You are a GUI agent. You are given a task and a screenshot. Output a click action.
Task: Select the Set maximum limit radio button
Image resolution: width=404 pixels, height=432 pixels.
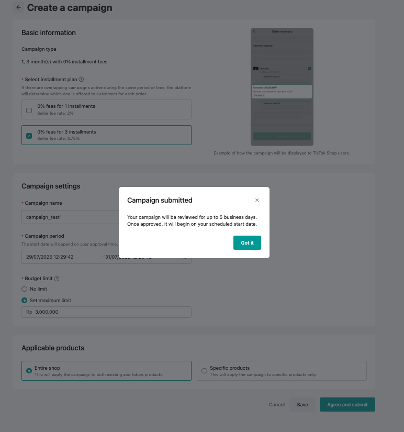tap(24, 301)
